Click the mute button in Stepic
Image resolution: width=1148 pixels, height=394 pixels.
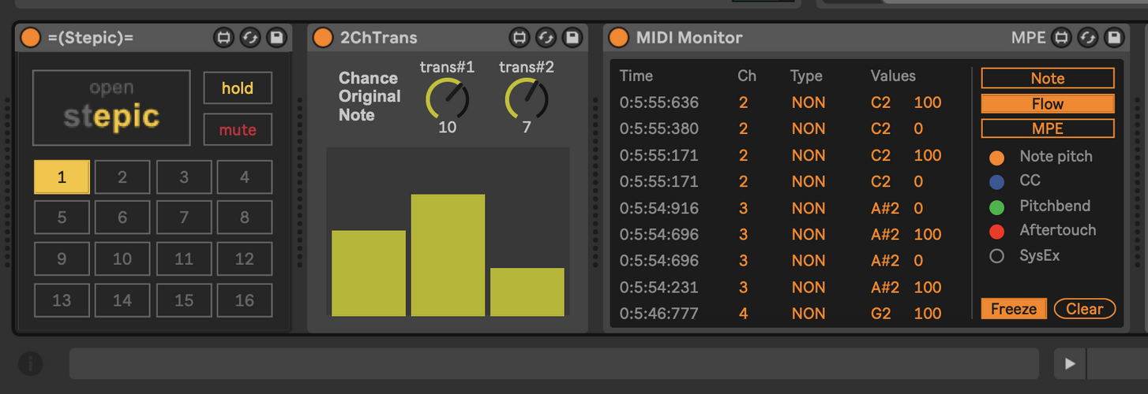238,130
